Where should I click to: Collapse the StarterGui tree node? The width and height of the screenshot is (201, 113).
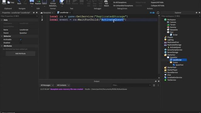163,55
